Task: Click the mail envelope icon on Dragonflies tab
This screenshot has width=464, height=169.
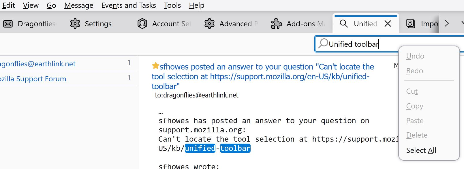Action: (8, 24)
